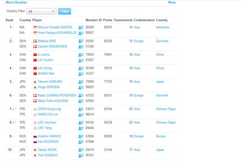This screenshot has height=161, width=241.
Task: Open Ivan SOZONOV player link
Action: [48, 142]
